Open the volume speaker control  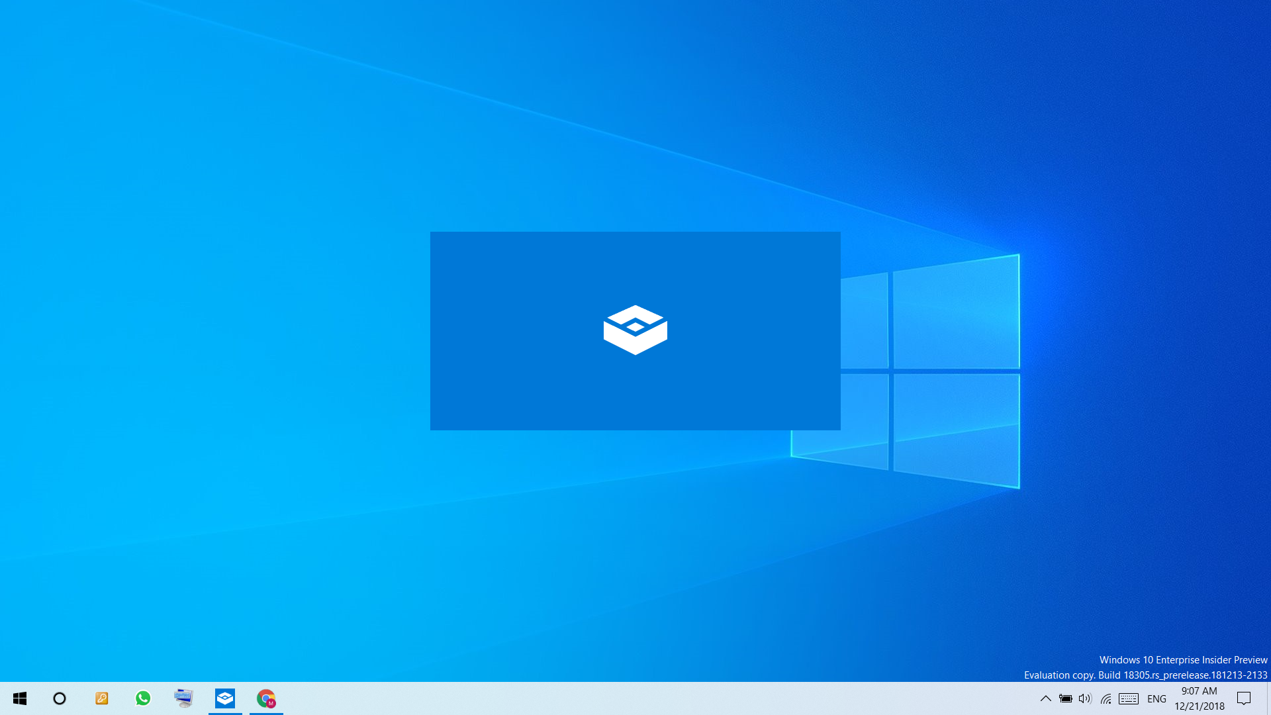click(x=1084, y=698)
